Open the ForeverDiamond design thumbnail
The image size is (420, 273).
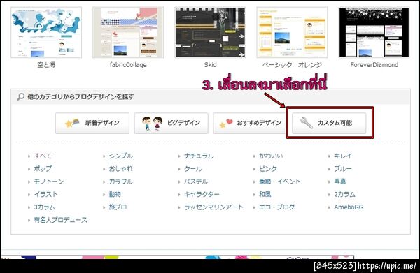(374, 32)
